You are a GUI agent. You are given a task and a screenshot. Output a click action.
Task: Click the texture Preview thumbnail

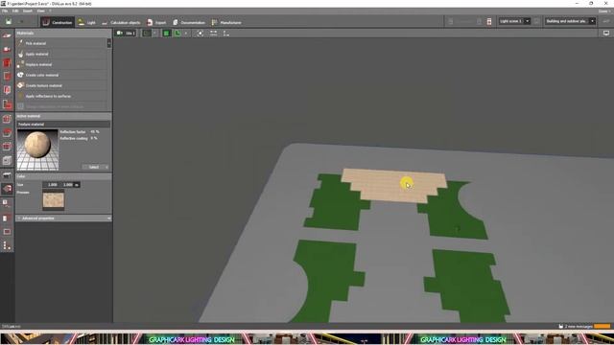54,200
